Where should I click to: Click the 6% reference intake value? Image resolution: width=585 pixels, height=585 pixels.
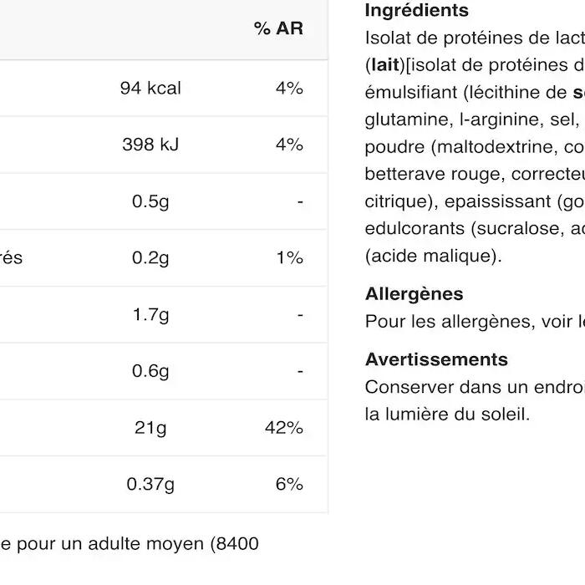point(289,484)
